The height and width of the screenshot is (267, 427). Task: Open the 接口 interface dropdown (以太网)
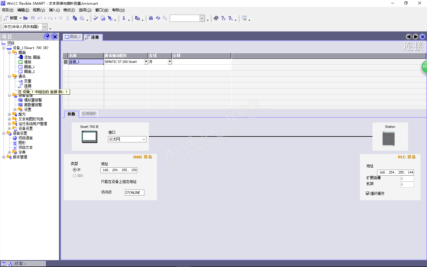tap(127, 139)
